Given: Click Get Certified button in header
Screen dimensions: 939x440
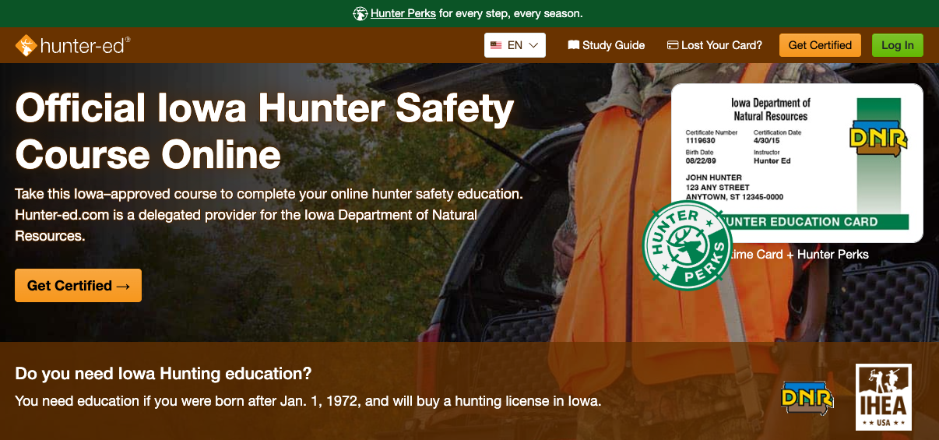Looking at the screenshot, I should pyautogui.click(x=820, y=45).
